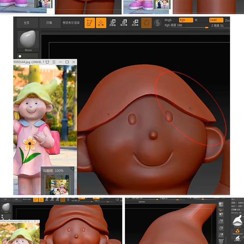Adjust Rgb 强度 100 slider in main window
The image size is (244, 244).
coord(186,26)
